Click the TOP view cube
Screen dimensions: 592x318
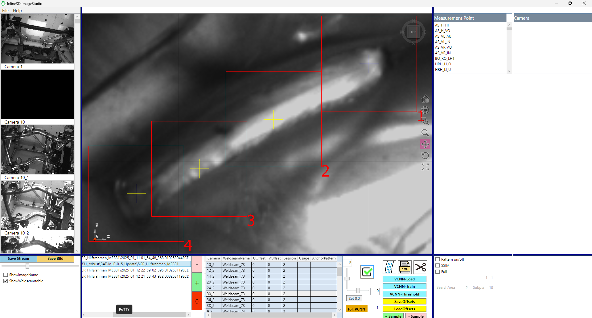click(x=413, y=32)
